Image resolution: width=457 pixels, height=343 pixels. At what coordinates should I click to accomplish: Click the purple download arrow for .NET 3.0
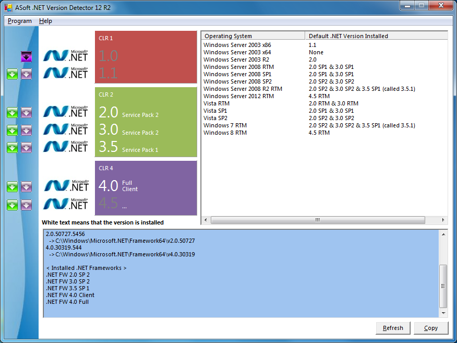pos(26,131)
